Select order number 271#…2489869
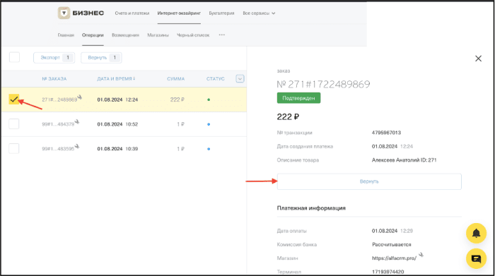 click(59, 100)
